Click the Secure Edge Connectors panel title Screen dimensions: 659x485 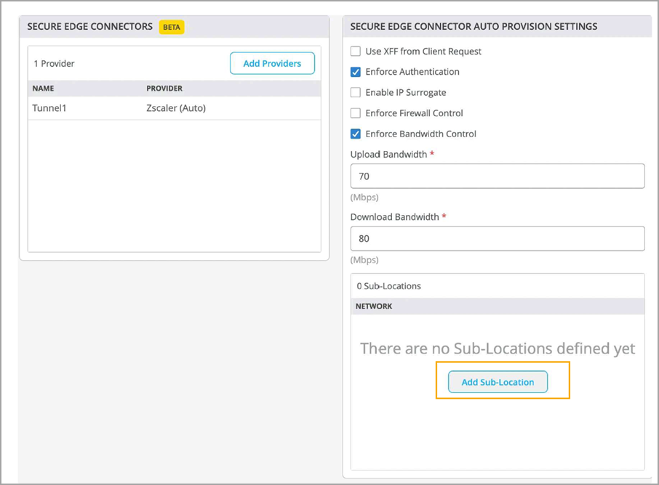(x=89, y=27)
